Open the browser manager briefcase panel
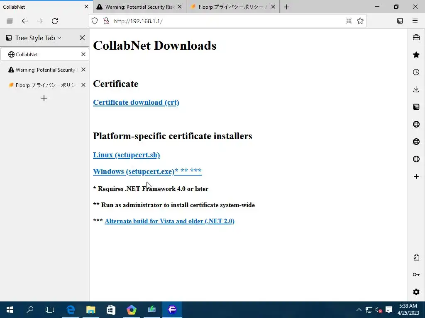Viewport: 425px width, 318px height. pos(416,37)
